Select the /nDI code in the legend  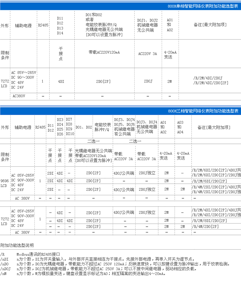5,259
